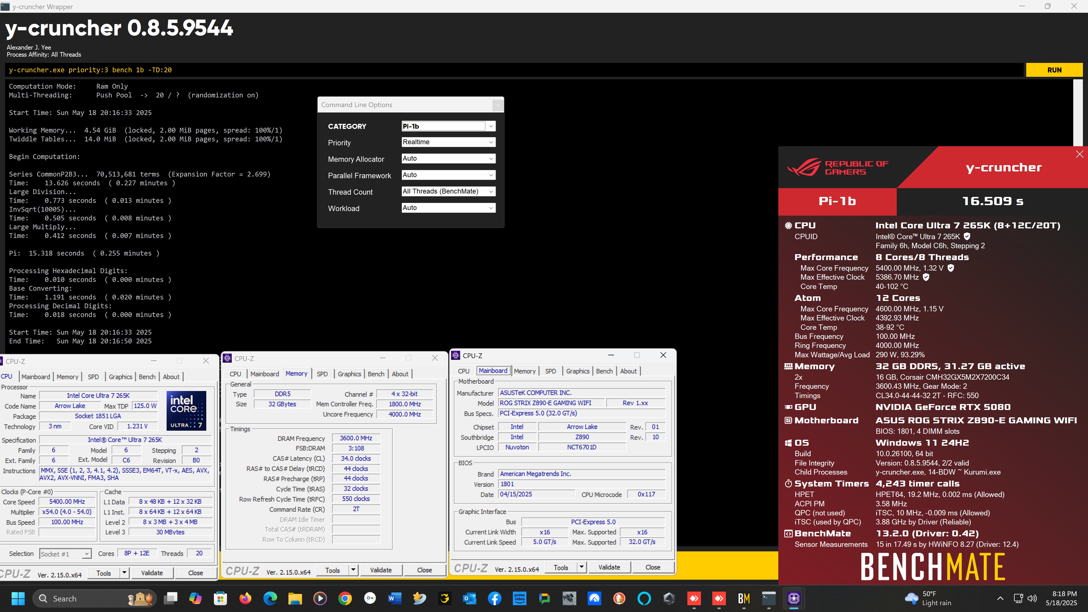This screenshot has height=612, width=1088.
Task: Click DRAM Frequency value 3600.0 MHz
Action: click(356, 438)
